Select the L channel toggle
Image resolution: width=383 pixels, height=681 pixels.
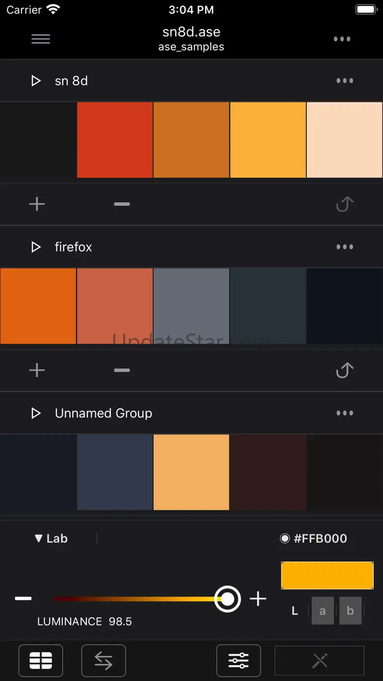point(295,611)
